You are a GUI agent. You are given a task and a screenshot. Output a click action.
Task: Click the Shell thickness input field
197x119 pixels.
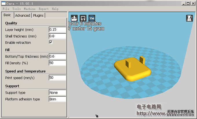click(57, 36)
